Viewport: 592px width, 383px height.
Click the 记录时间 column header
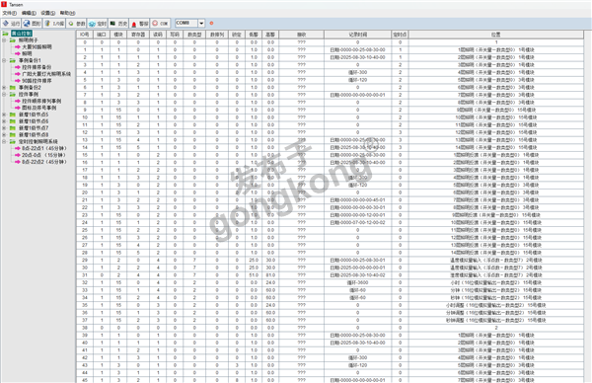pos(357,35)
